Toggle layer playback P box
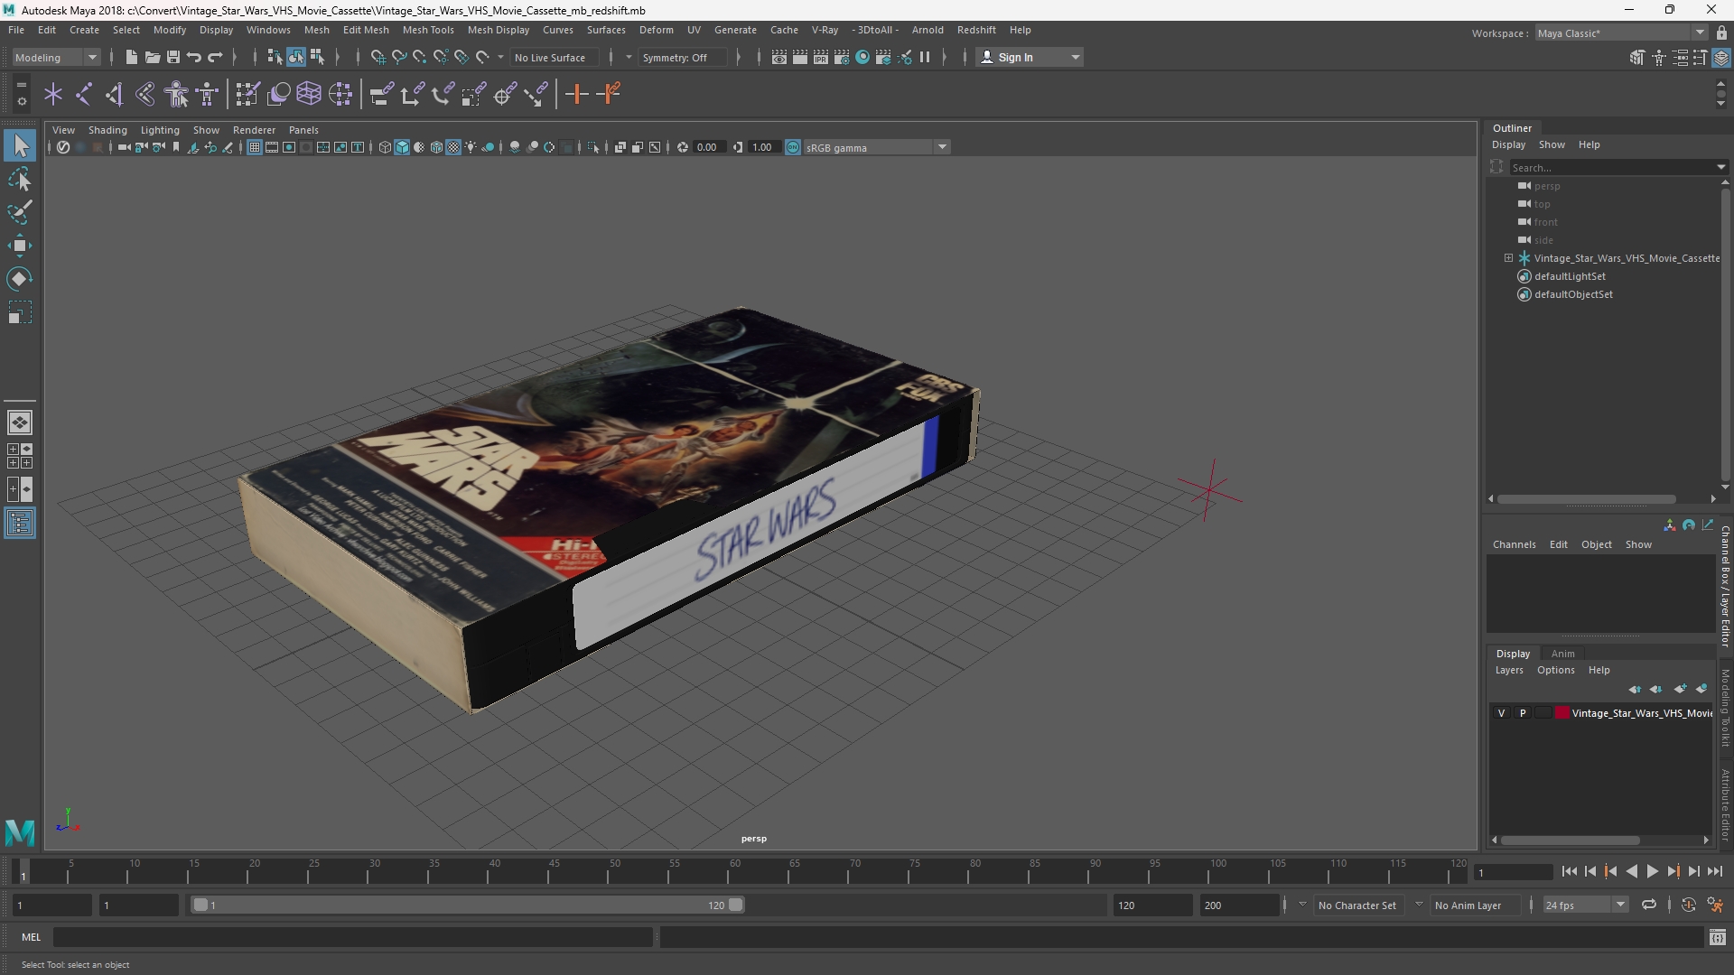Screen dimensions: 1734x975 coord(1523,713)
